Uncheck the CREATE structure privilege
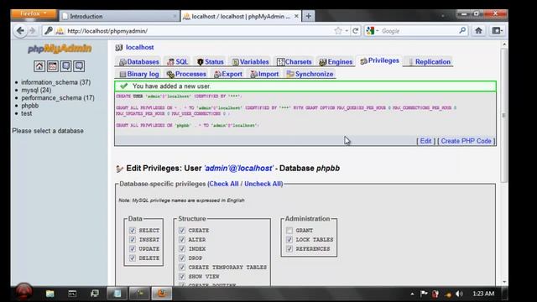The height and width of the screenshot is (302, 537). pos(182,231)
